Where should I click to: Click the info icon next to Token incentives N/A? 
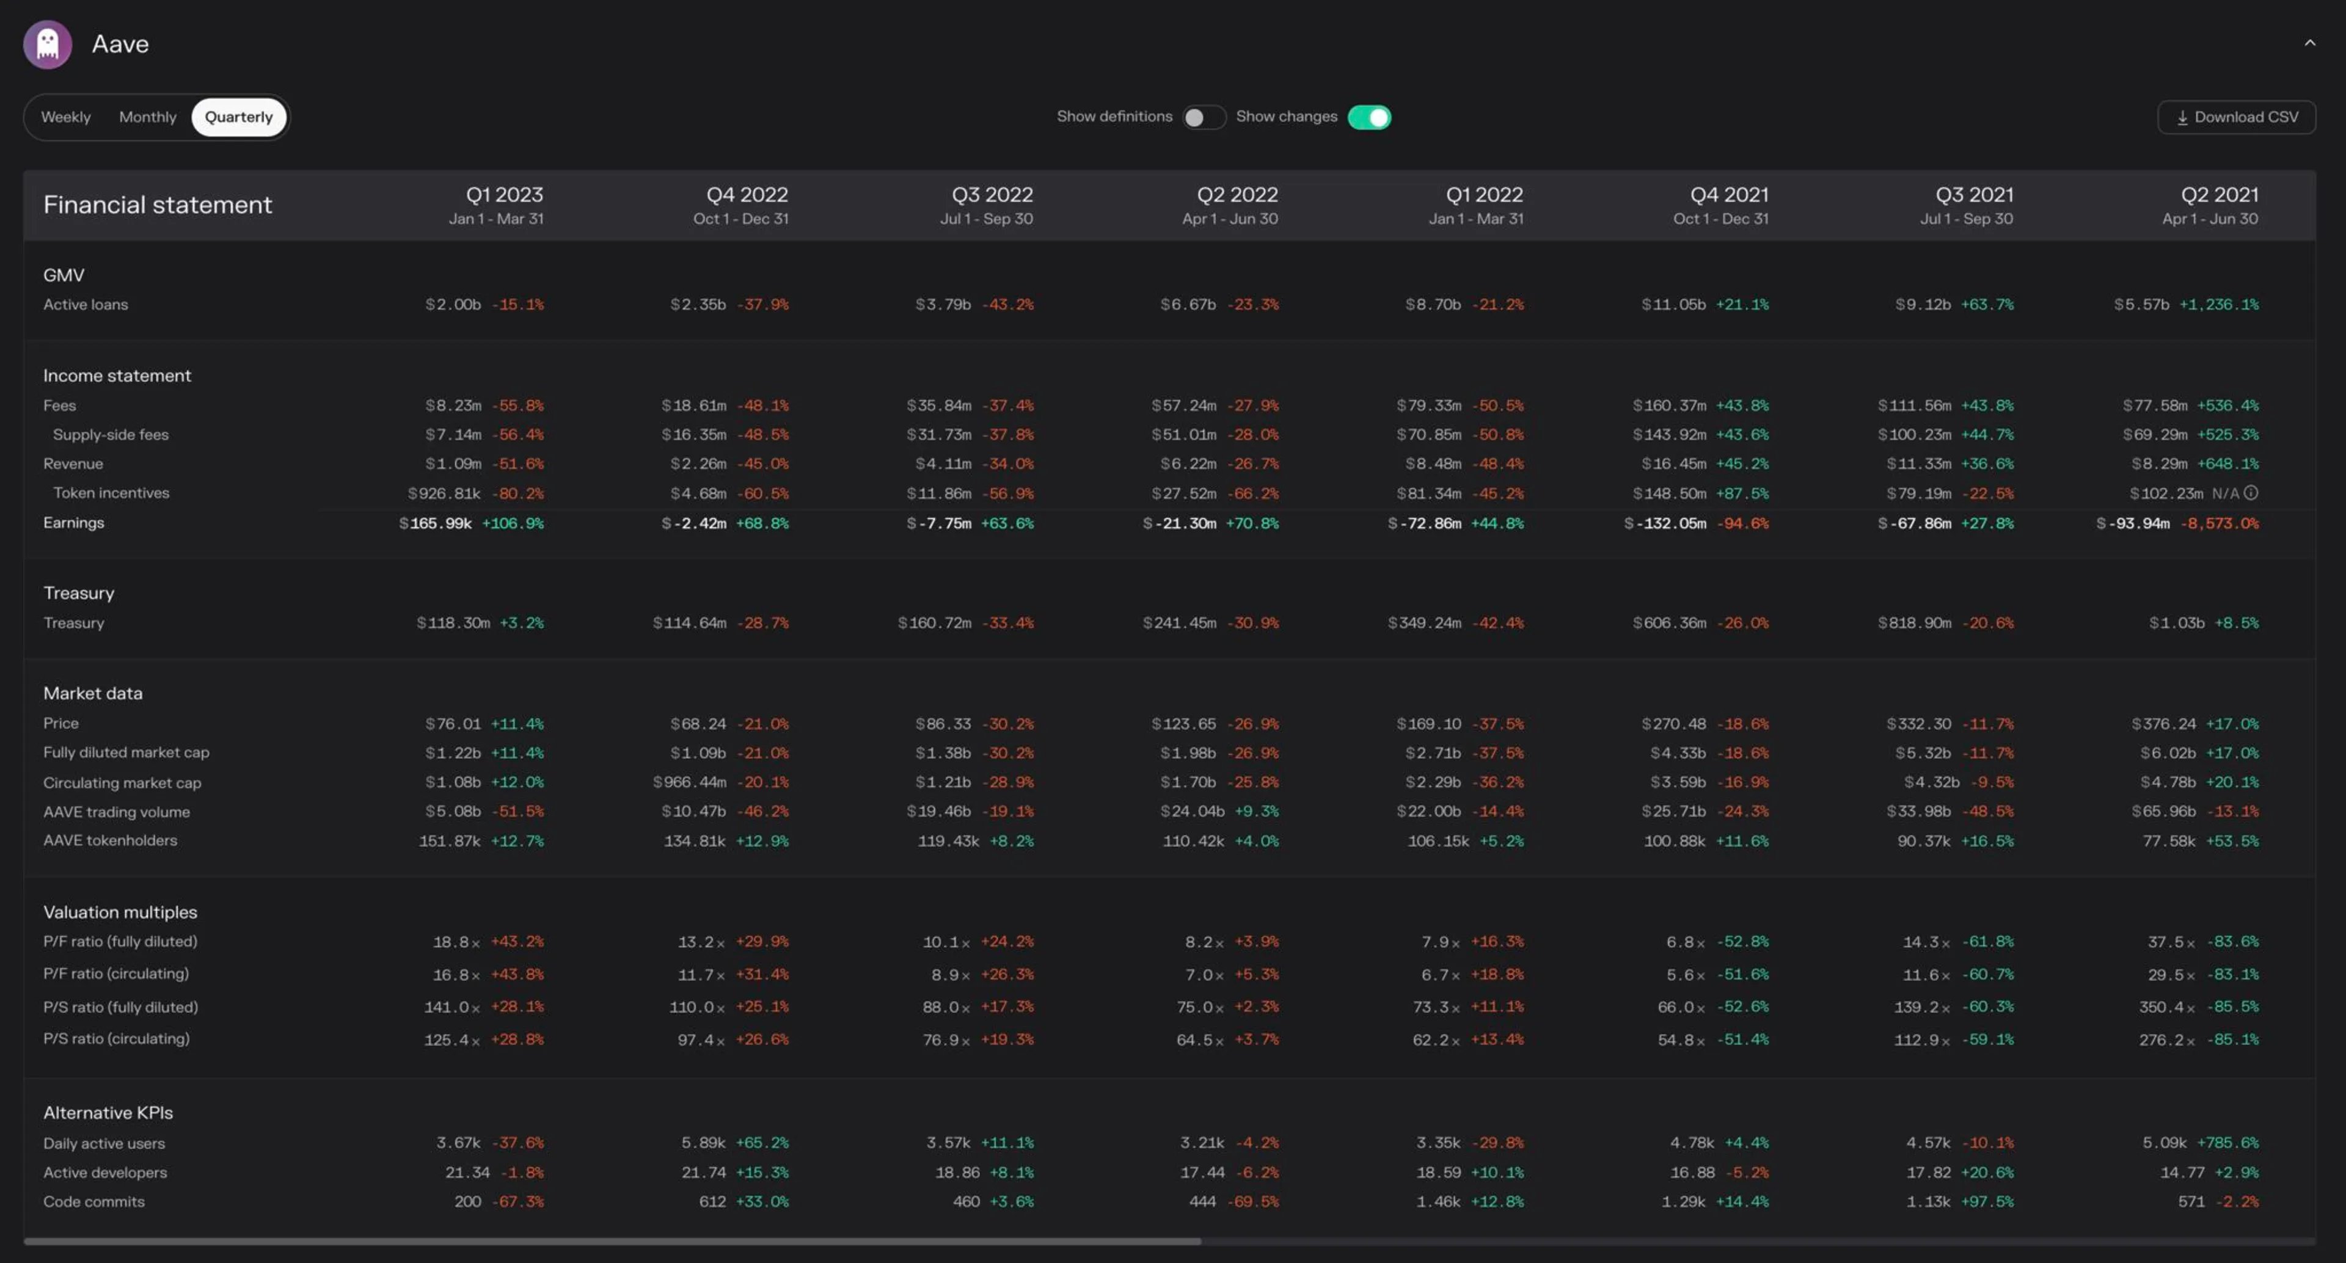[2249, 493]
